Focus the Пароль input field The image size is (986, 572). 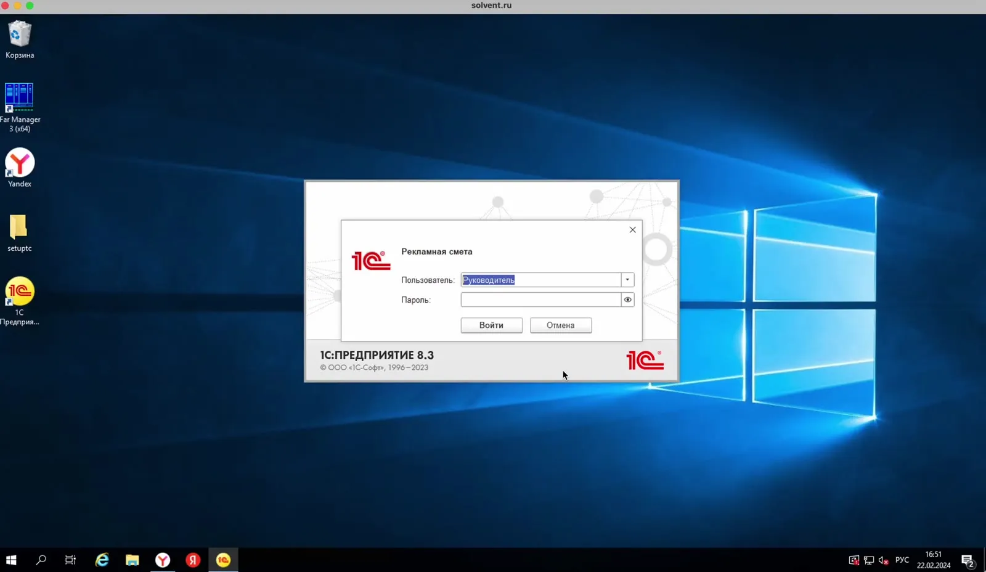tap(540, 300)
